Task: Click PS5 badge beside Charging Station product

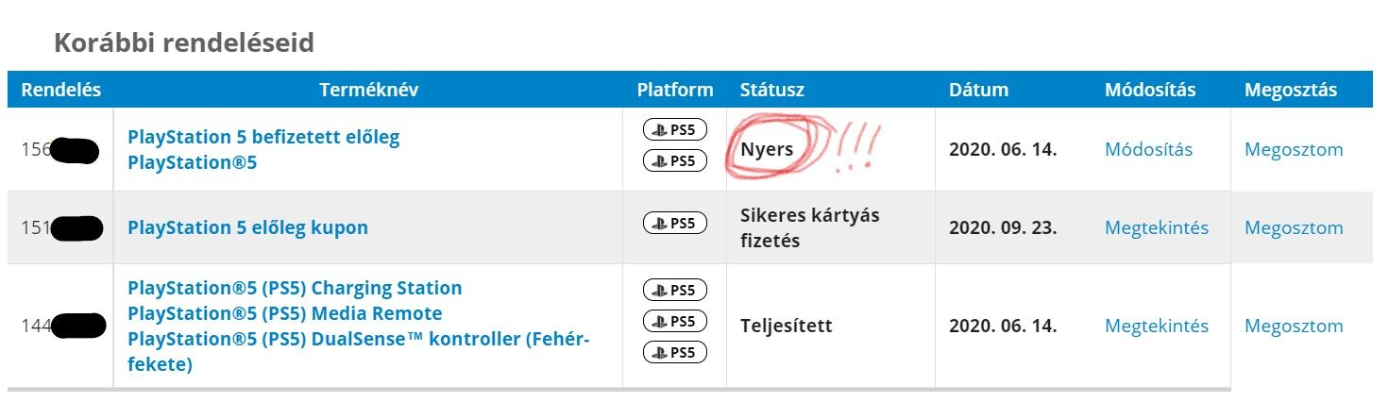Action: point(674,289)
